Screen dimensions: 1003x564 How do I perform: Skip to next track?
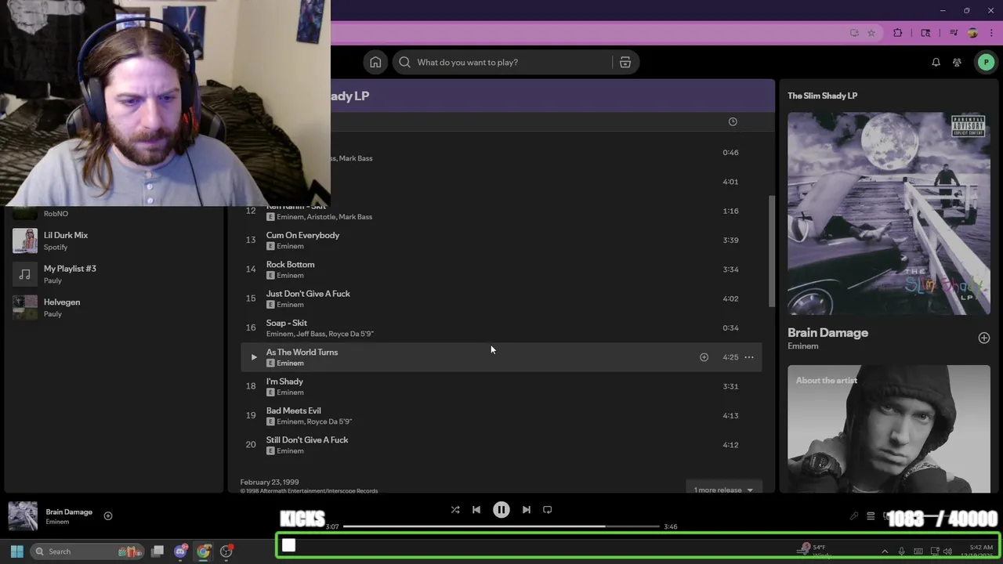(x=527, y=510)
